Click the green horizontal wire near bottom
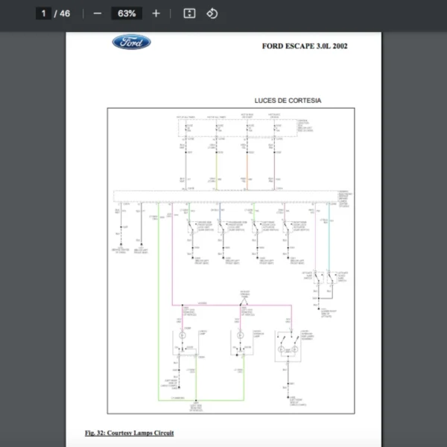 pos(177,400)
